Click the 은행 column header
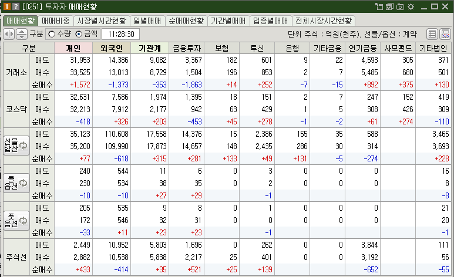The height and width of the screenshot is (277, 454). [292, 48]
